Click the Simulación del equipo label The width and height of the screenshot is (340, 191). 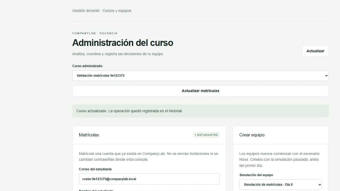(256, 175)
